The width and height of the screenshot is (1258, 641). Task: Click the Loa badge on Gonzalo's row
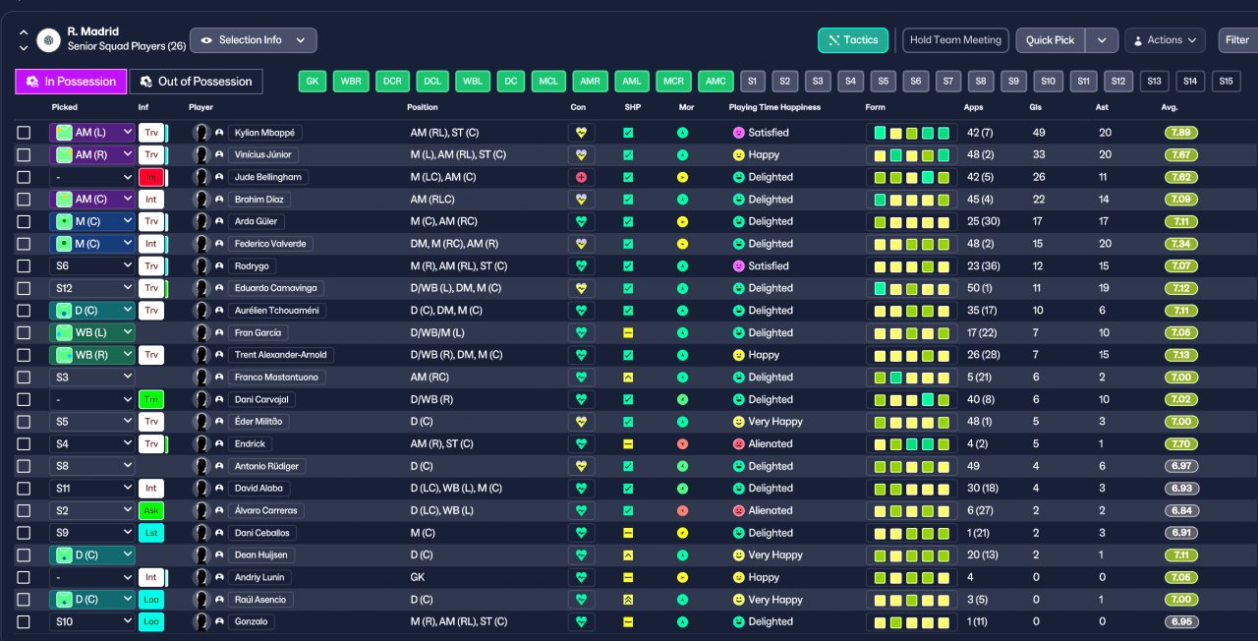pyautogui.click(x=151, y=622)
